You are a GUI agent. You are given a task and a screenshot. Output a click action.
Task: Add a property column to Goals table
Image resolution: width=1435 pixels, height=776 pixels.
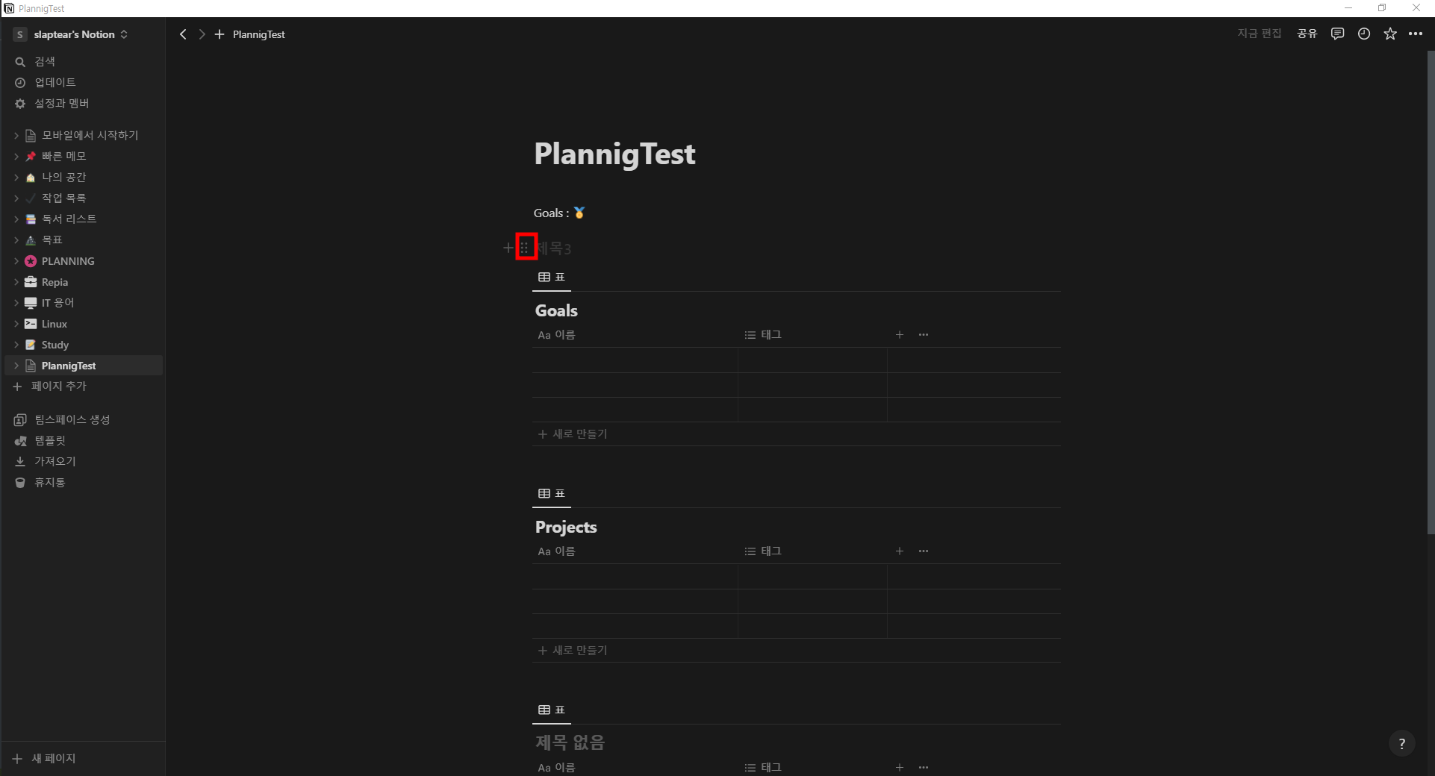click(900, 335)
